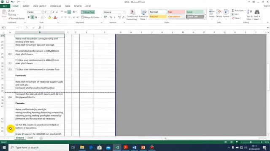Increase the cell indent
Viewport: 270px width, 151px height.
78,17
